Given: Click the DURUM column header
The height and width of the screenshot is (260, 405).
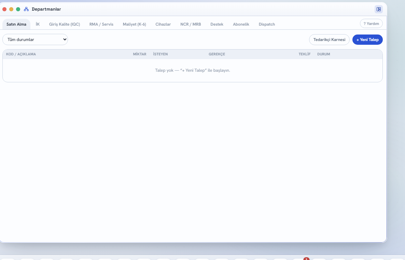Looking at the screenshot, I should click(x=324, y=54).
